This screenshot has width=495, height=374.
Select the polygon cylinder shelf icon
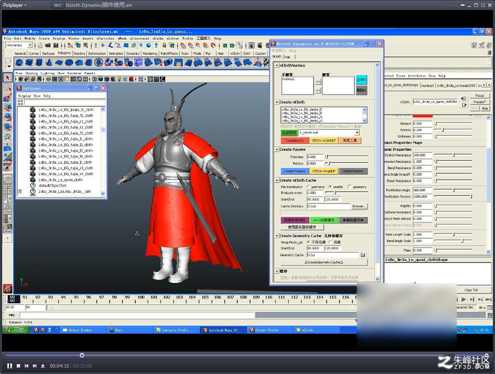(x=39, y=63)
